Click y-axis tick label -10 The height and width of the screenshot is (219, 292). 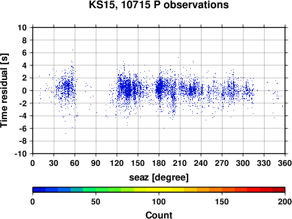[20, 154]
